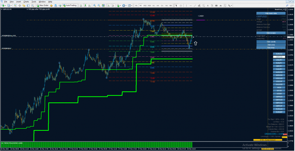Select the horizontal line drawing tool

191,6
